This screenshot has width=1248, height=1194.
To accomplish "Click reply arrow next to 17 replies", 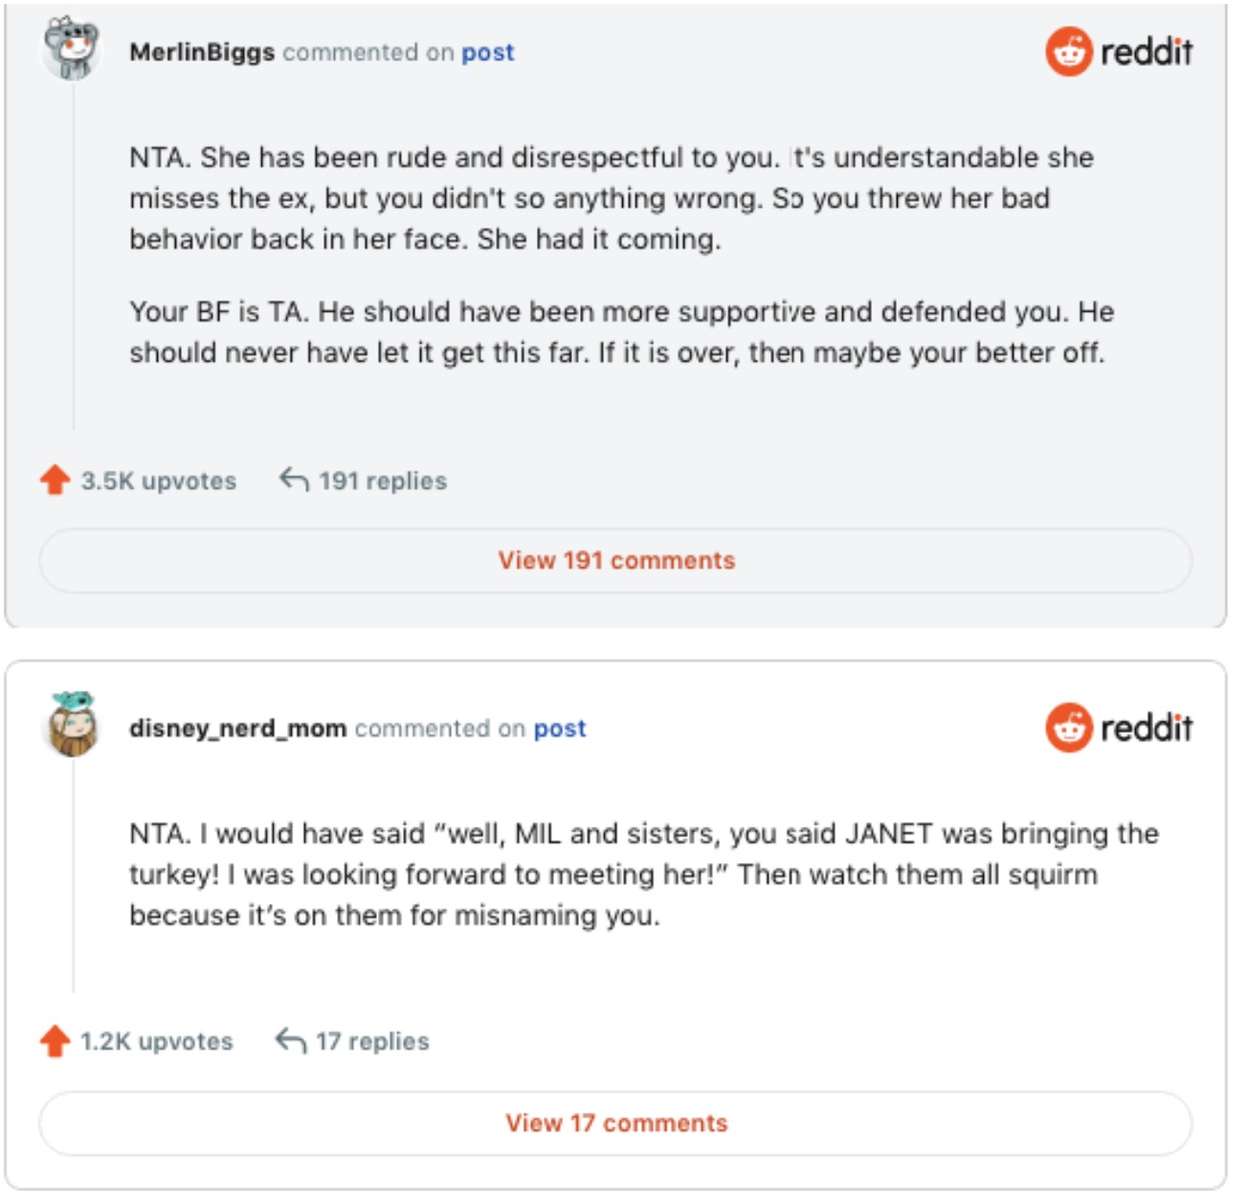I will coord(291,1040).
